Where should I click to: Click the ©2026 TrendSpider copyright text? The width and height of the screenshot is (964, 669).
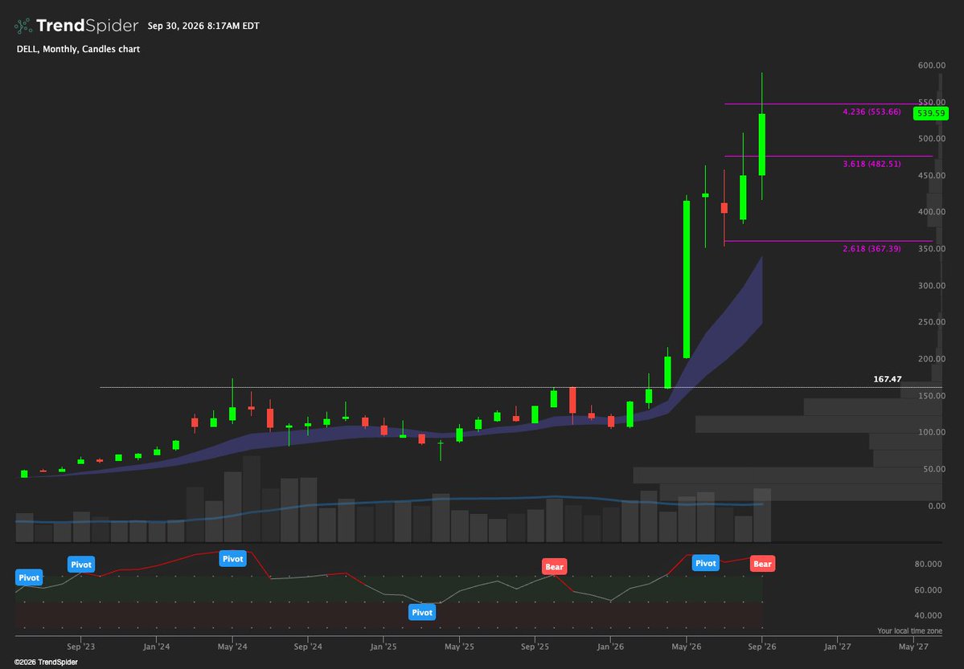pos(46,663)
